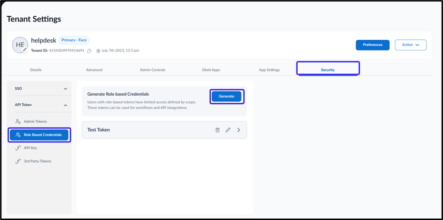443x220 pixels.
Task: Select the Security tab
Action: (x=328, y=70)
